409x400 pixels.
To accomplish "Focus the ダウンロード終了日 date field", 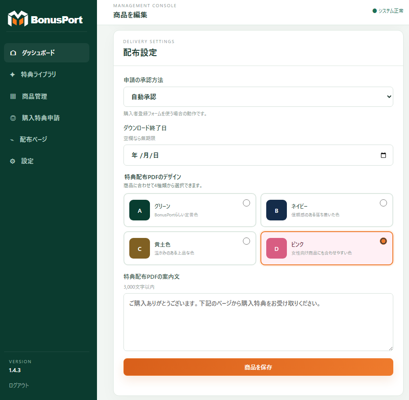I will [258, 155].
